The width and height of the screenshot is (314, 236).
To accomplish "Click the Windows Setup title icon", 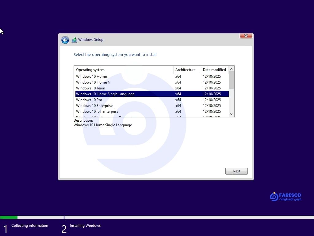I will point(74,40).
